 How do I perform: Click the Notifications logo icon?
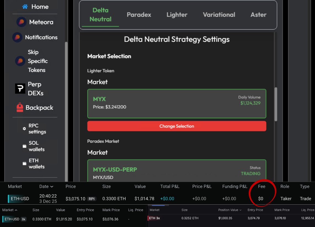pos(17,37)
